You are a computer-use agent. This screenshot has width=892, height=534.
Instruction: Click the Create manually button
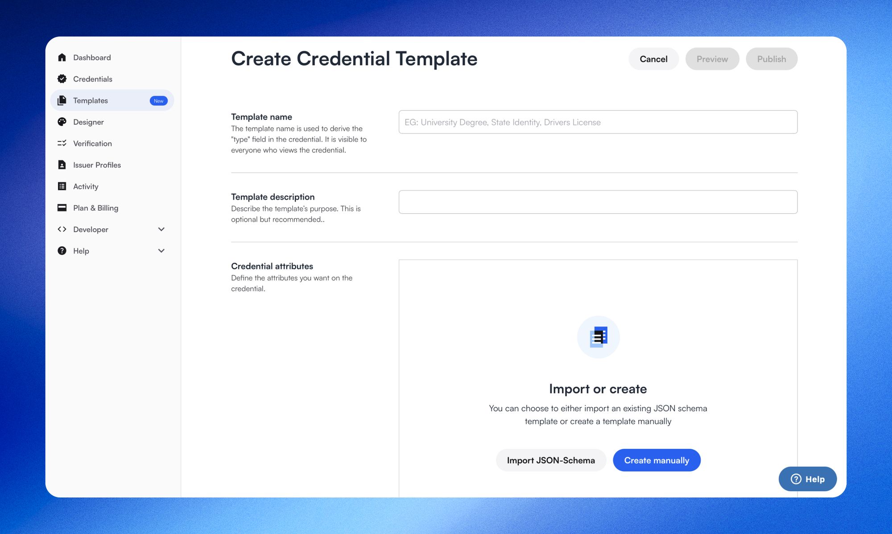[x=657, y=460]
